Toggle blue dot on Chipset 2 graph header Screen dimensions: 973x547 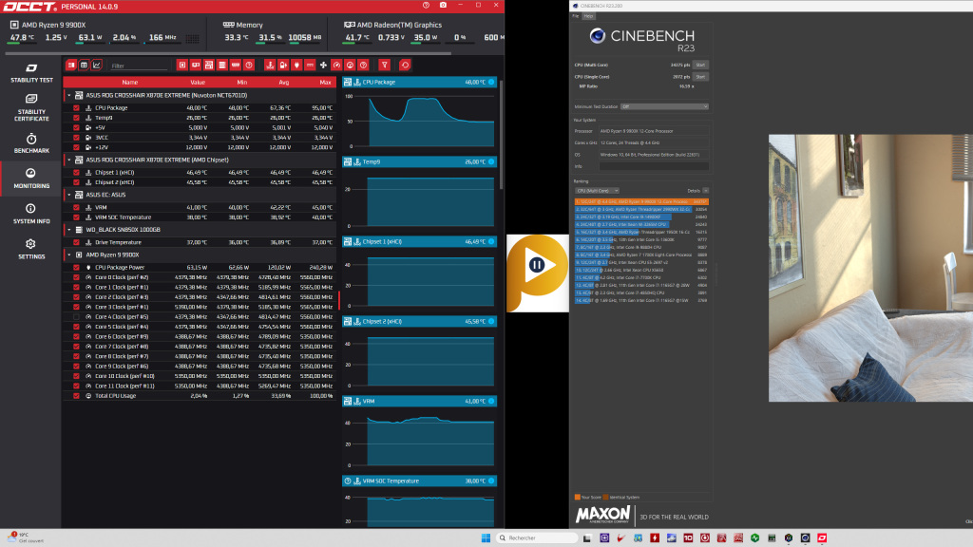coord(491,321)
